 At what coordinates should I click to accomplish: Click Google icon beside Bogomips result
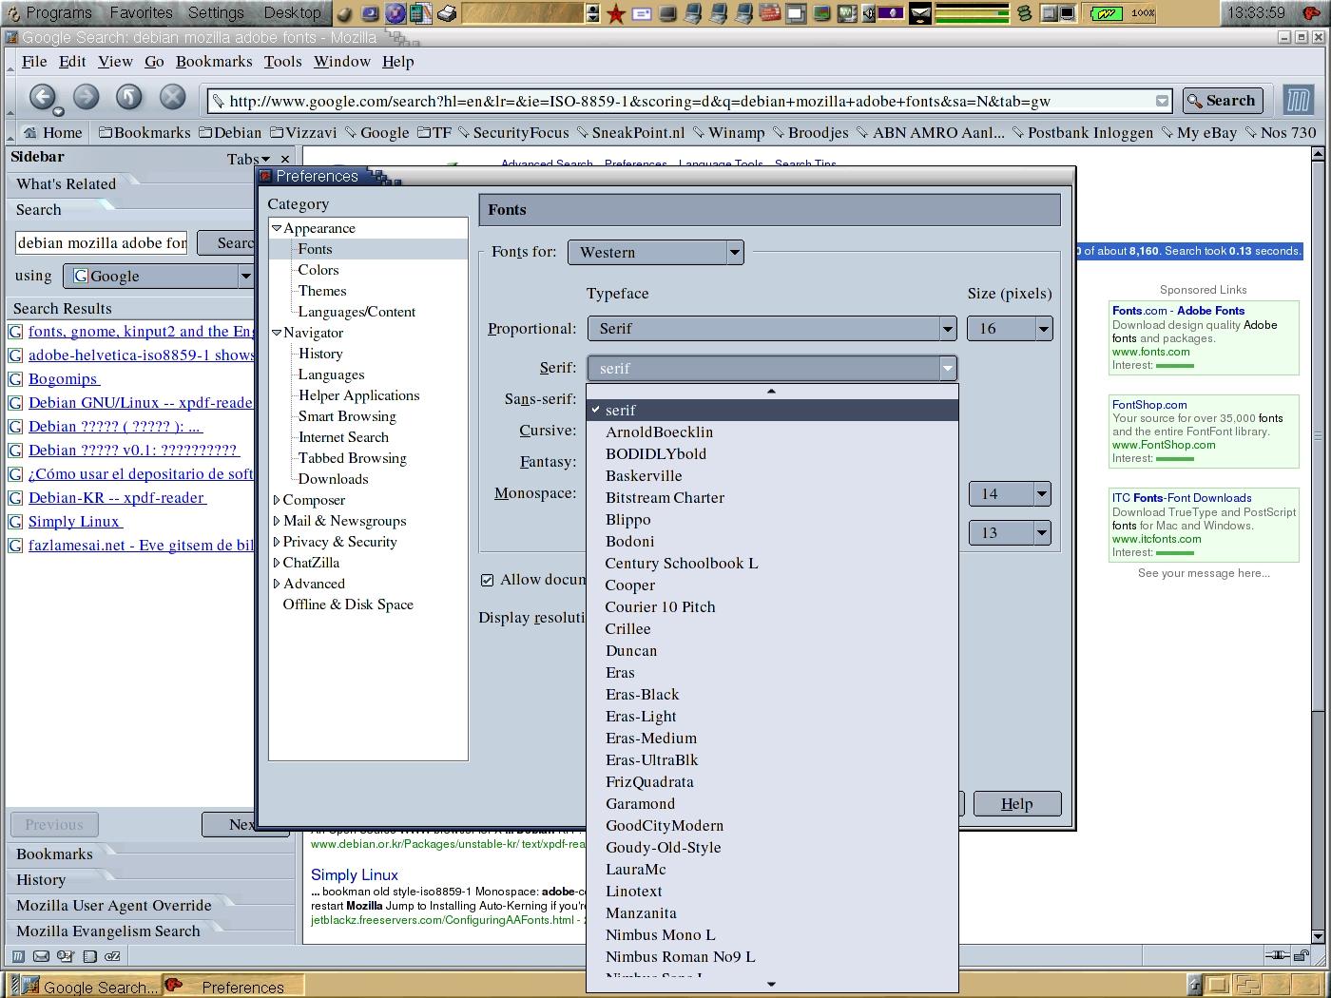coord(15,379)
